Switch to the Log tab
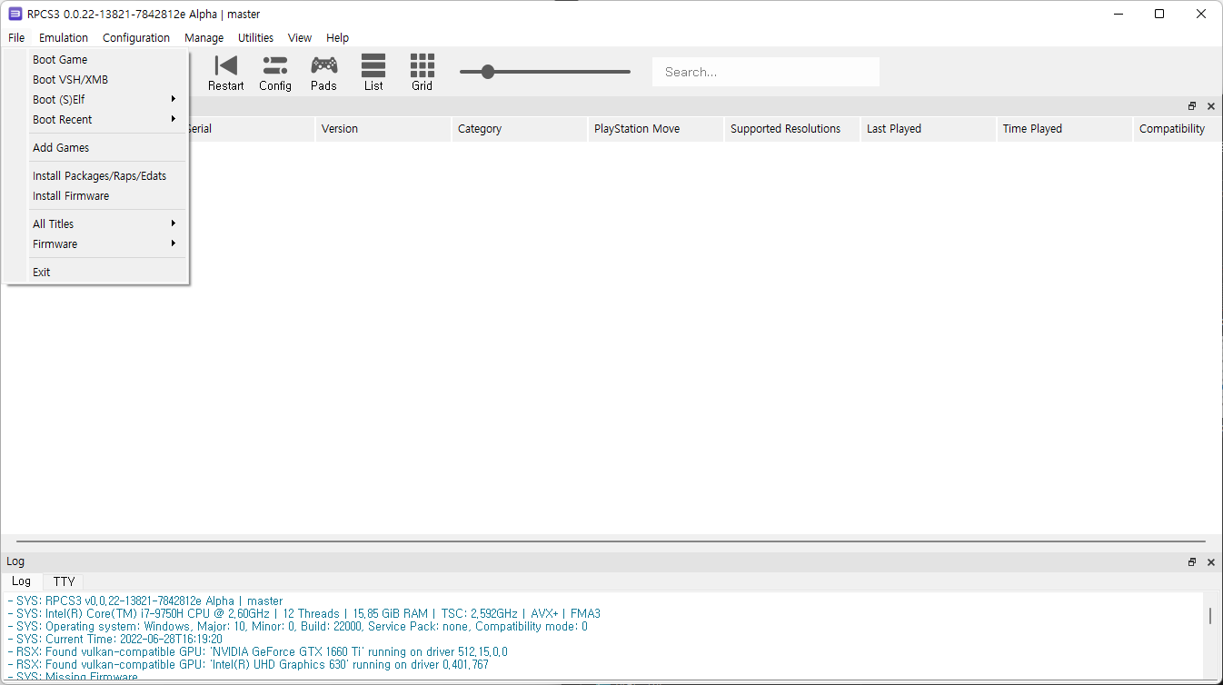Image resolution: width=1223 pixels, height=685 pixels. (x=21, y=581)
